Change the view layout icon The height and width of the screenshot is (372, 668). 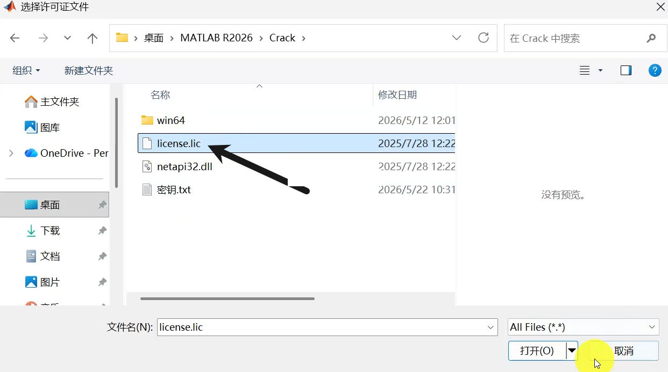585,70
